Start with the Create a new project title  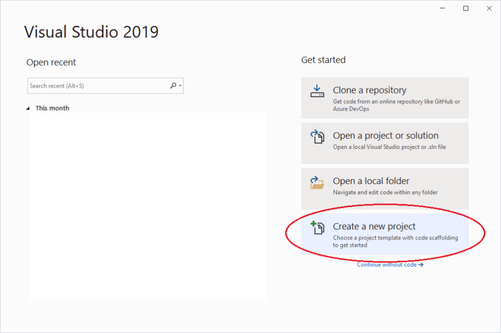374,226
